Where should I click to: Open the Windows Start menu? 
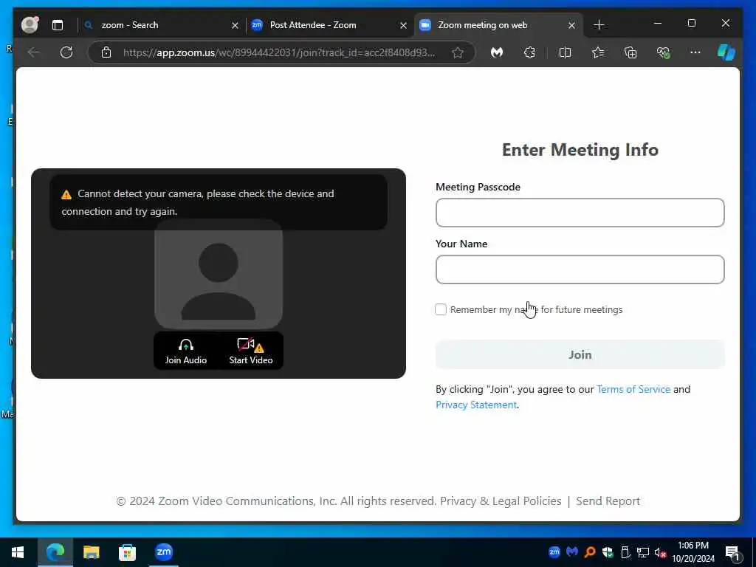pyautogui.click(x=18, y=552)
